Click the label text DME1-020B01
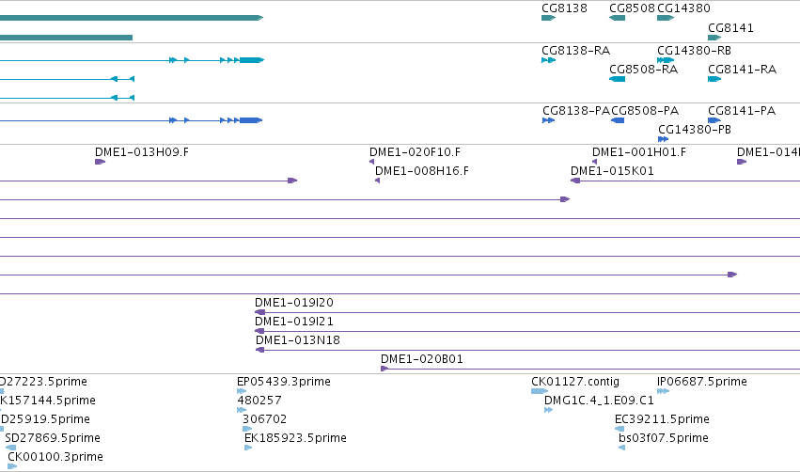Image resolution: width=800 pixels, height=472 pixels. [422, 359]
